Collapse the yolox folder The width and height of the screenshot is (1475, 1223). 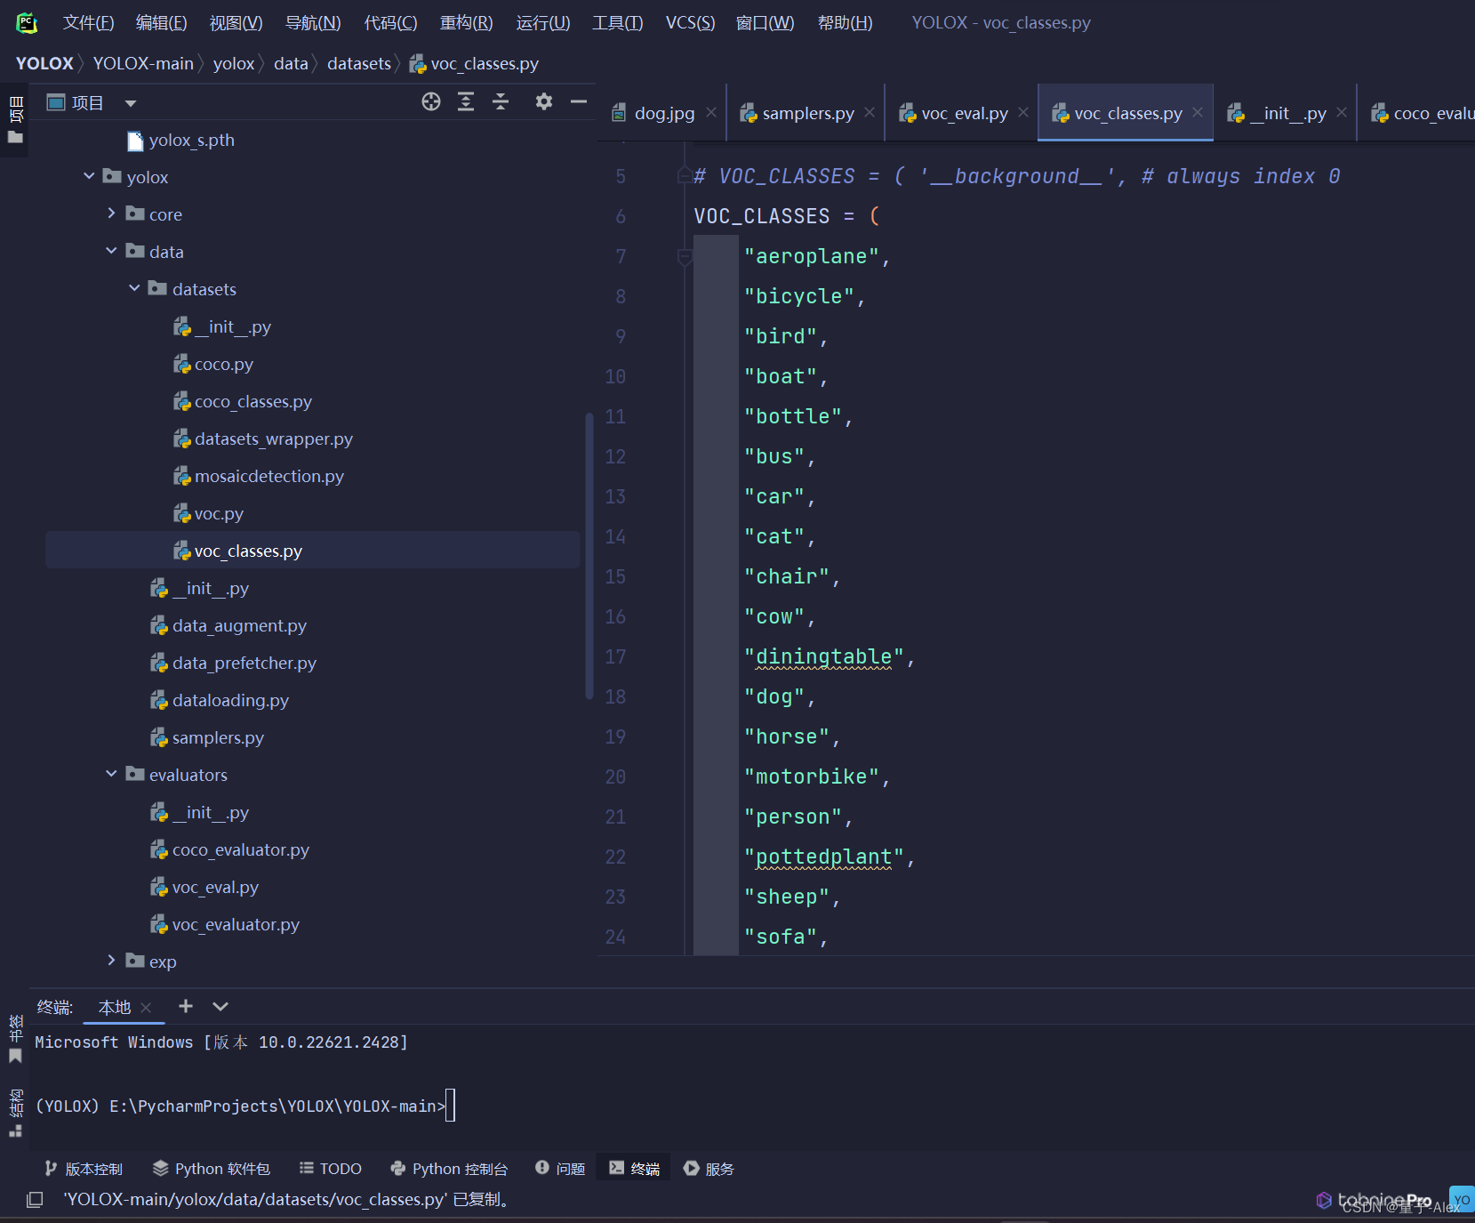click(x=89, y=176)
